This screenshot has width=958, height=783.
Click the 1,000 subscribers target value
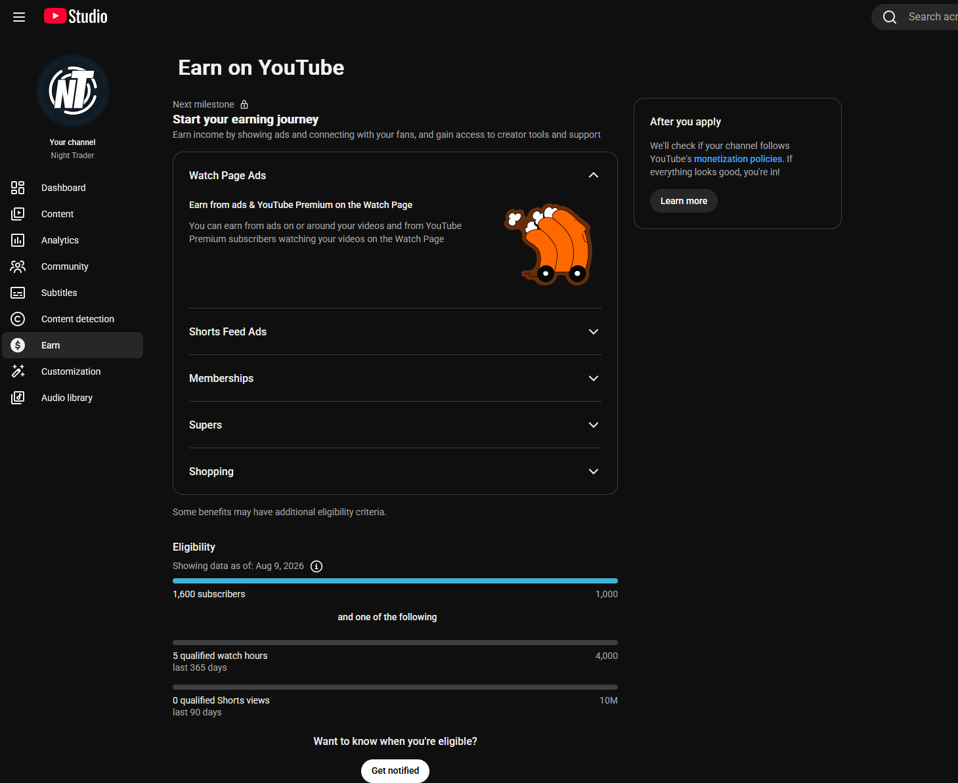click(x=607, y=594)
